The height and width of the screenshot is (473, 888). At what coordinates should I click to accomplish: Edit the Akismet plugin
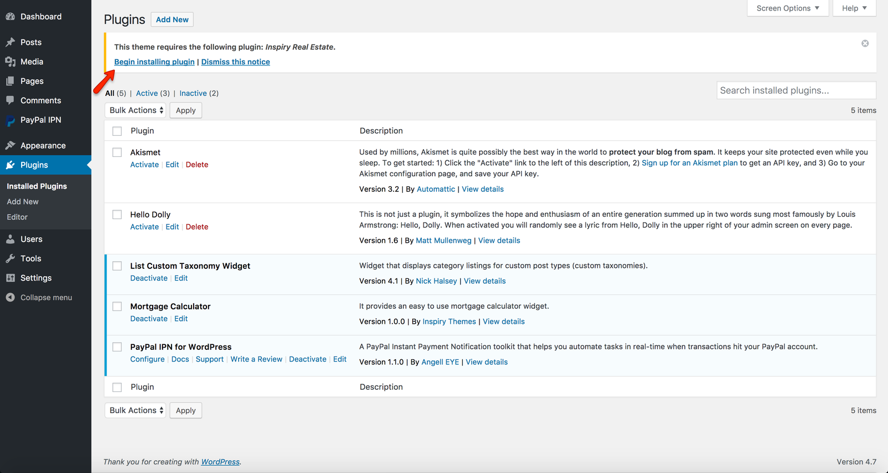pos(172,165)
